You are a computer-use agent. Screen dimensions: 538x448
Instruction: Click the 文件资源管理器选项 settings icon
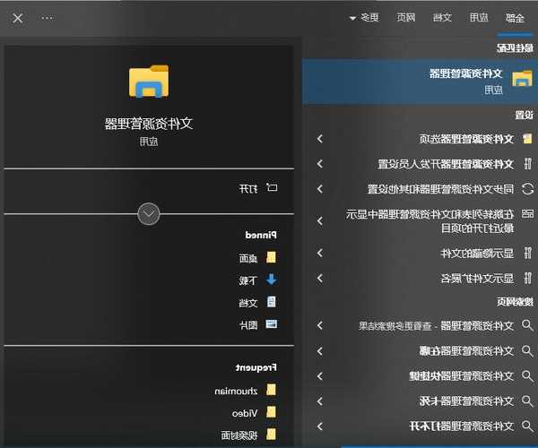(527, 139)
